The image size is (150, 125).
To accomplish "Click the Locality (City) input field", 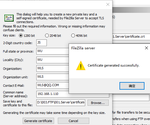I will [x=53, y=60].
